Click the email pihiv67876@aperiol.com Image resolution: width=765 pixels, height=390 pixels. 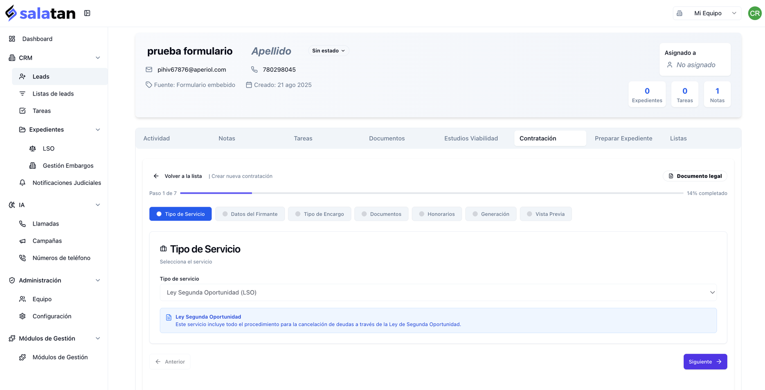click(192, 70)
